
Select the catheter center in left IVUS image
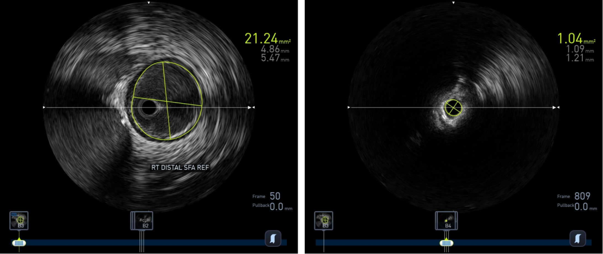click(x=149, y=107)
